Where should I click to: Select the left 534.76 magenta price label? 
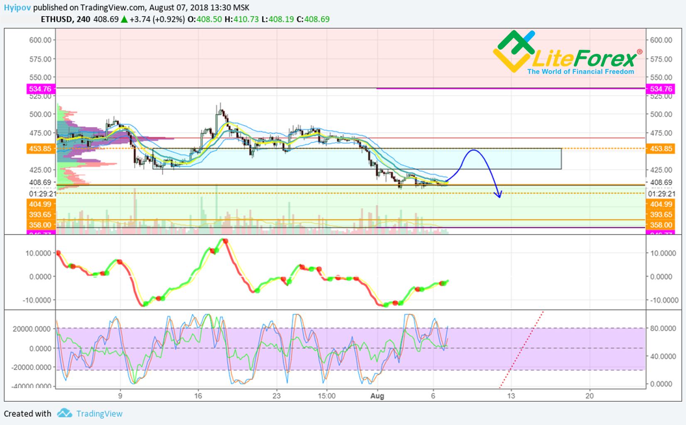(x=40, y=89)
